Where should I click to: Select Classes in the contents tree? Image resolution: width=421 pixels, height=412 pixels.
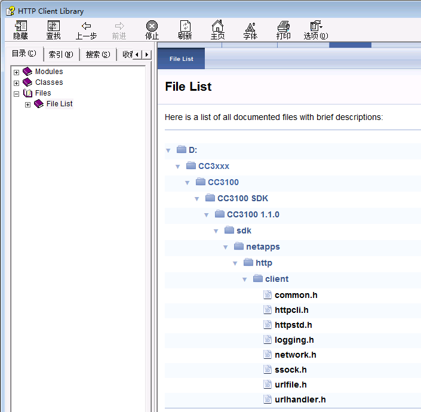pyautogui.click(x=49, y=82)
